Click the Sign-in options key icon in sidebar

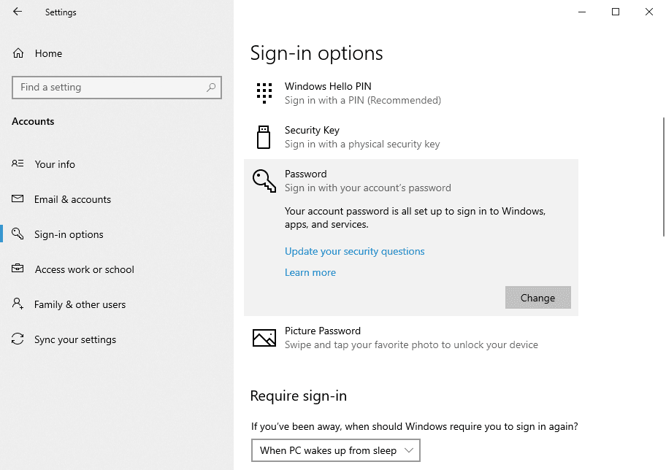(x=18, y=234)
